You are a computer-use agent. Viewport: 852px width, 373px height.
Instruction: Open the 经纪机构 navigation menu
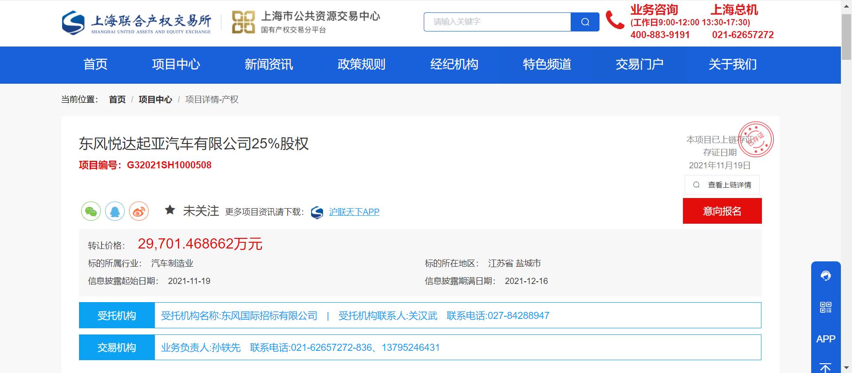point(454,65)
